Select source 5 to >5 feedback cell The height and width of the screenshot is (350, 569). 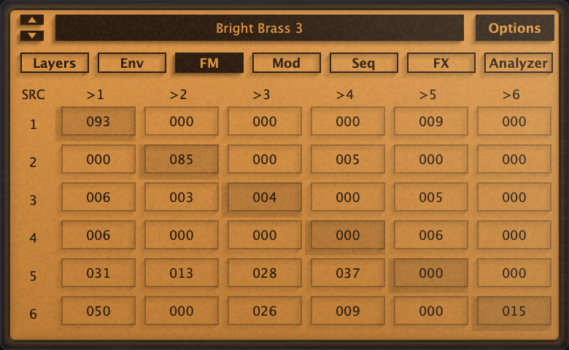tap(430, 273)
